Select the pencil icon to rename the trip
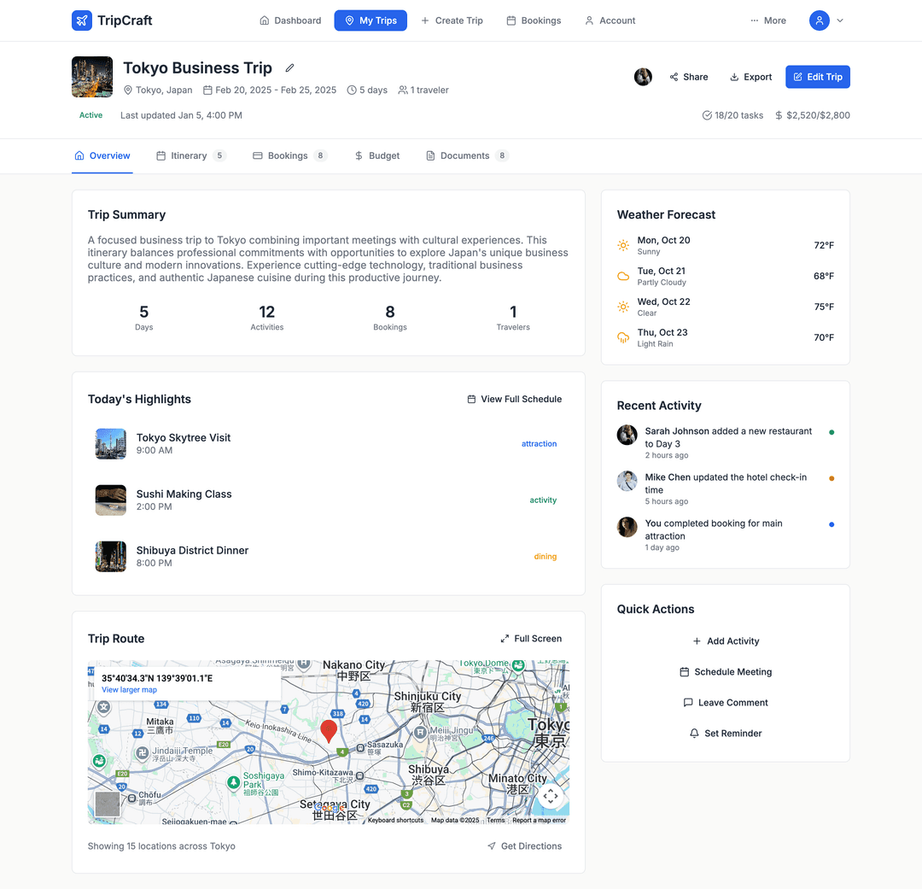 point(289,67)
